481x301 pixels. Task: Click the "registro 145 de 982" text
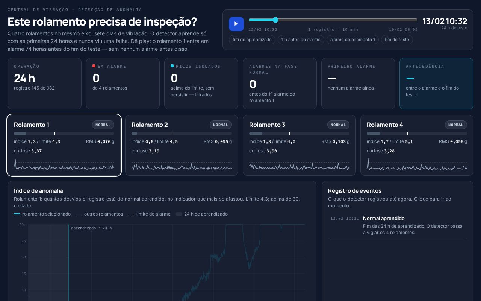(34, 88)
